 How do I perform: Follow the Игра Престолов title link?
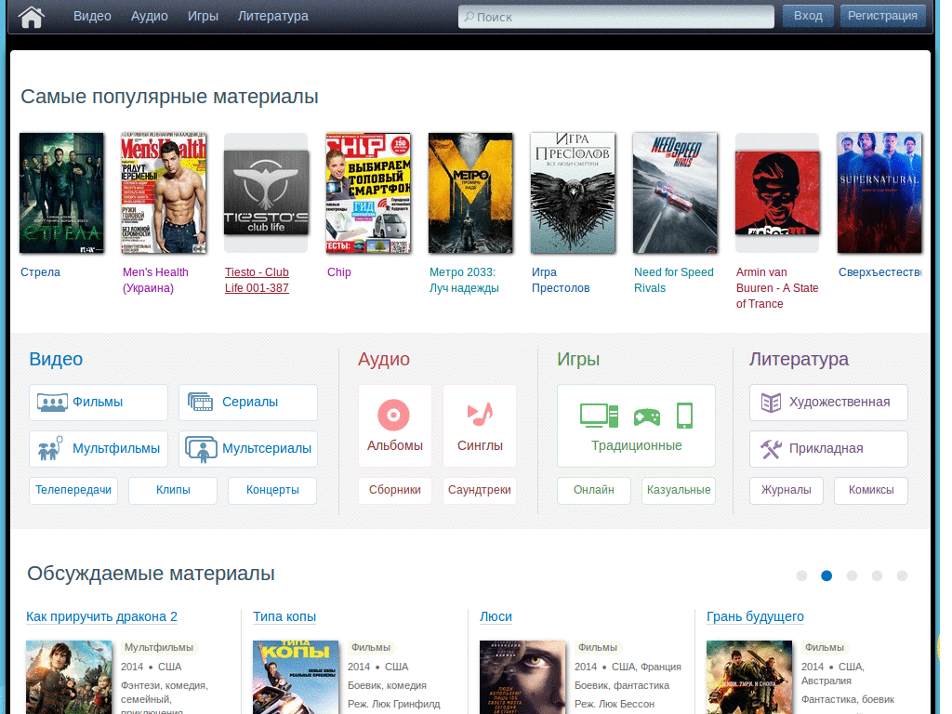point(561,280)
